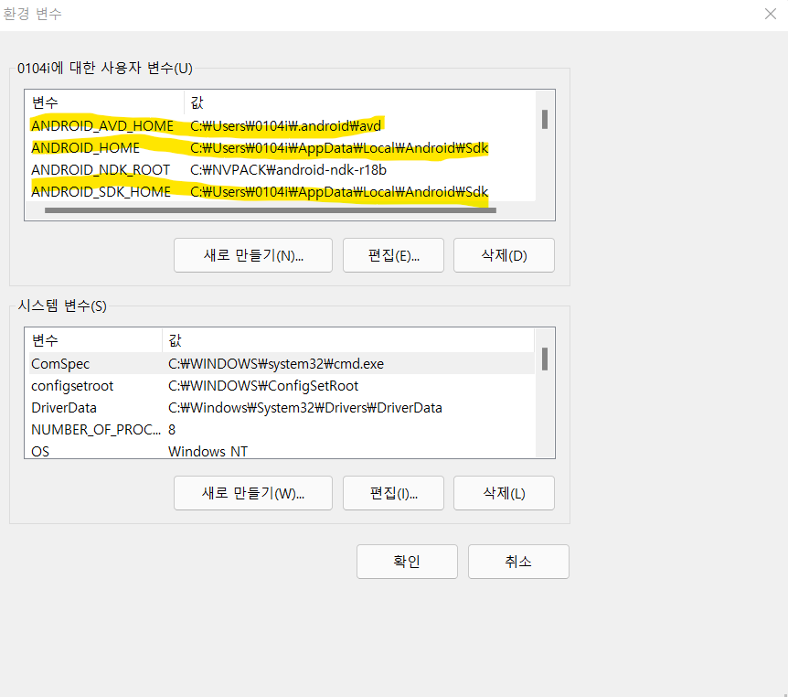Click the system variables 새로 만들기(W)... button

(x=253, y=493)
